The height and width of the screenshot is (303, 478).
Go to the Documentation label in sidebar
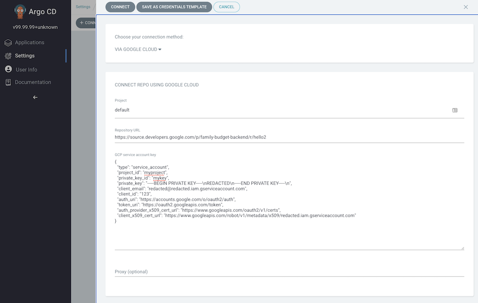33,82
